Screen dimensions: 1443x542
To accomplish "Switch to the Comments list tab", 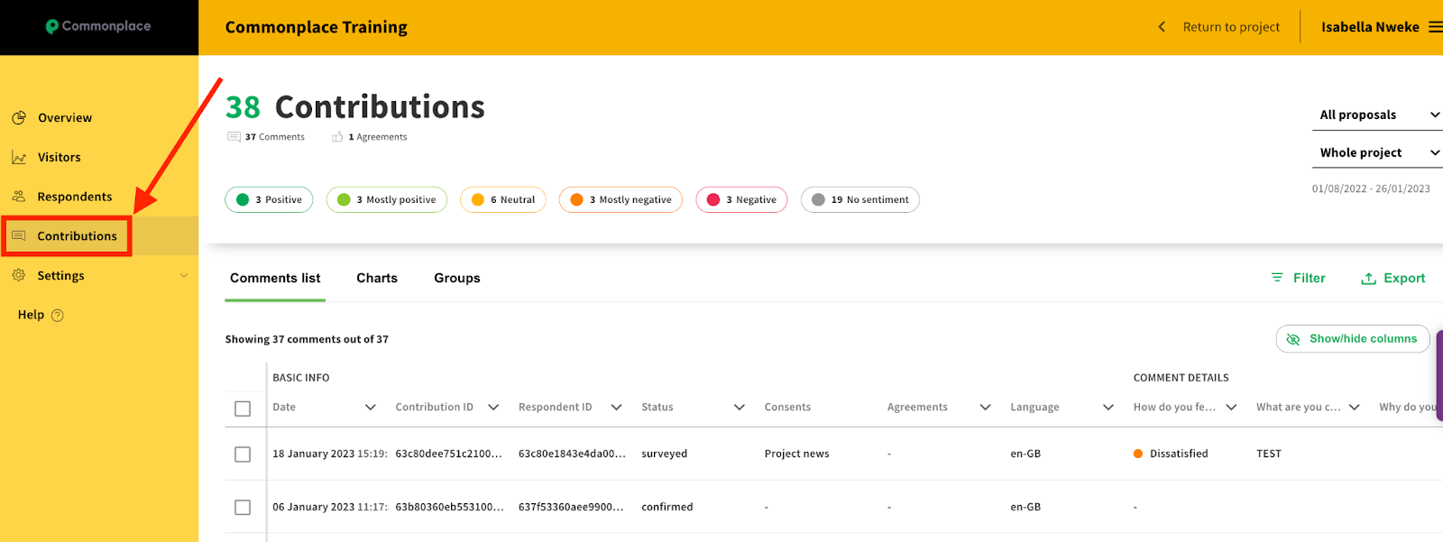I will (x=275, y=278).
